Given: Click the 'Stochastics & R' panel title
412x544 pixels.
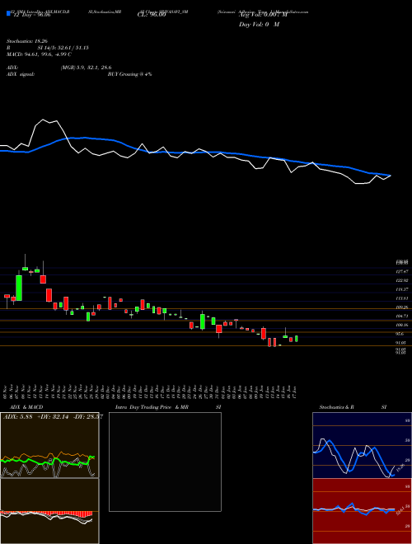Looking at the screenshot, I should tap(337, 407).
